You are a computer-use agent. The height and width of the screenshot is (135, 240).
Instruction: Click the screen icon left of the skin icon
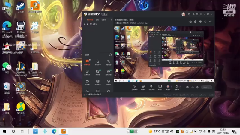[x=193, y=14]
